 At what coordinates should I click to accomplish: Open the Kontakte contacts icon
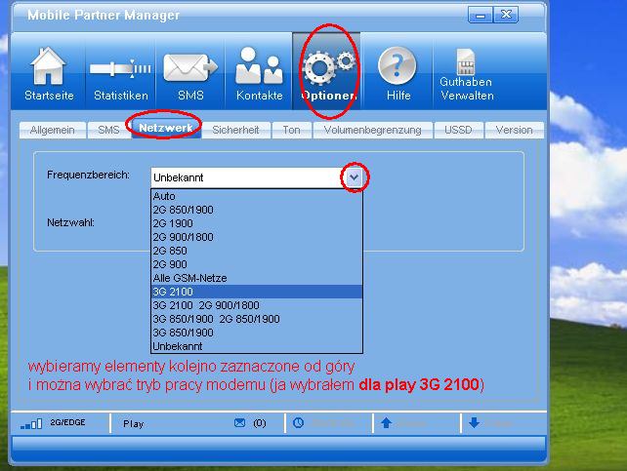click(259, 66)
